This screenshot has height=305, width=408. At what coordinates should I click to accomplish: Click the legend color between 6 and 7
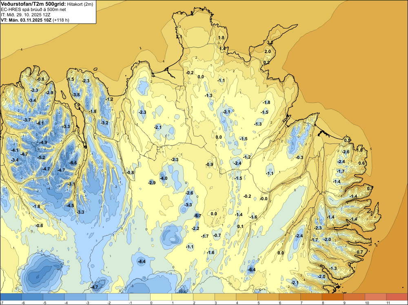[290, 297]
